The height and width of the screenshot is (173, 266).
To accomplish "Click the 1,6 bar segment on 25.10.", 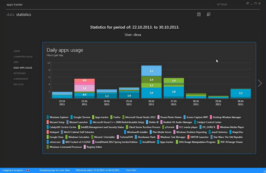I will (129, 95).
